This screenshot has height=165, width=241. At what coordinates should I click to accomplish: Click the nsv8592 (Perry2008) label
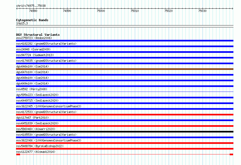coord(32,89)
